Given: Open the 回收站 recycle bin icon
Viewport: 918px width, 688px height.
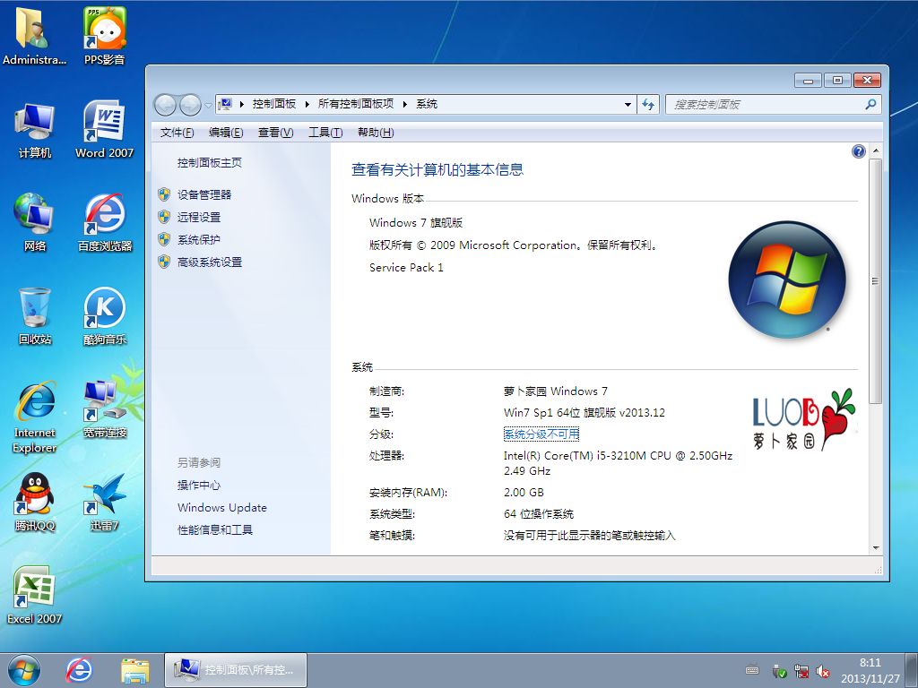Looking at the screenshot, I should pos(35,316).
